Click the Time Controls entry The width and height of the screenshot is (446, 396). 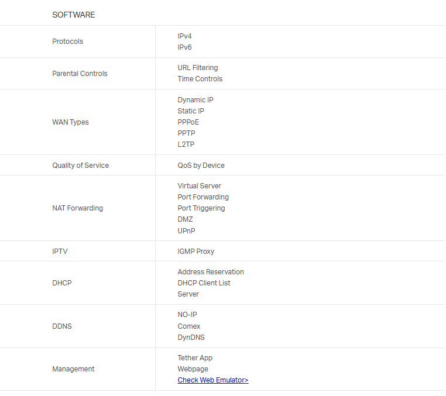[x=200, y=79]
